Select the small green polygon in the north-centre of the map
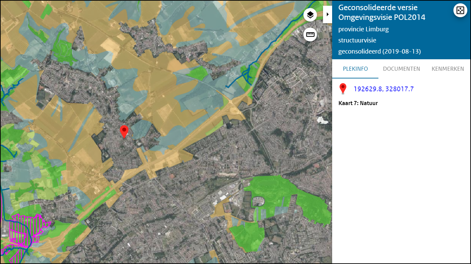 (x=198, y=73)
